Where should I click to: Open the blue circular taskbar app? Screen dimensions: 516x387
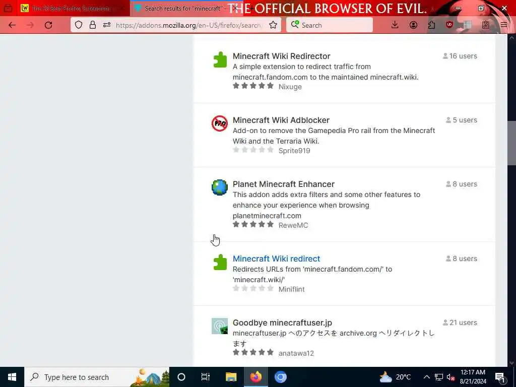pos(280,377)
